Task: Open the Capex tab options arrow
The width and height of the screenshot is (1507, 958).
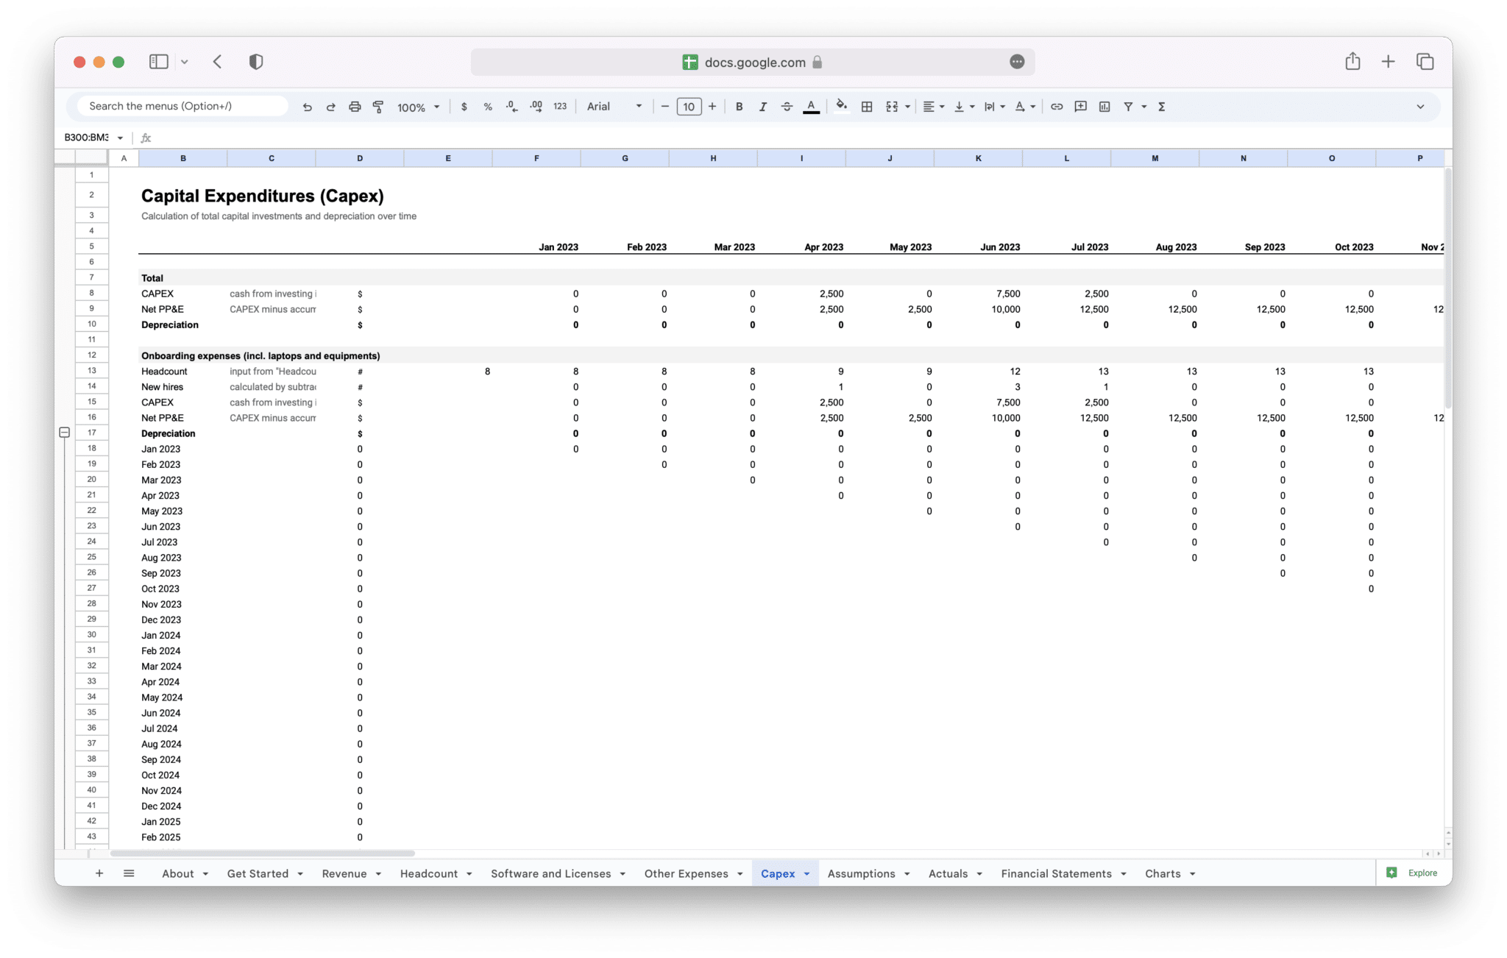Action: (806, 874)
